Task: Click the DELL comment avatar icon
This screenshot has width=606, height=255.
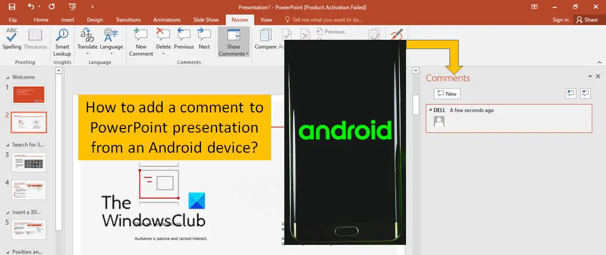Action: click(439, 121)
